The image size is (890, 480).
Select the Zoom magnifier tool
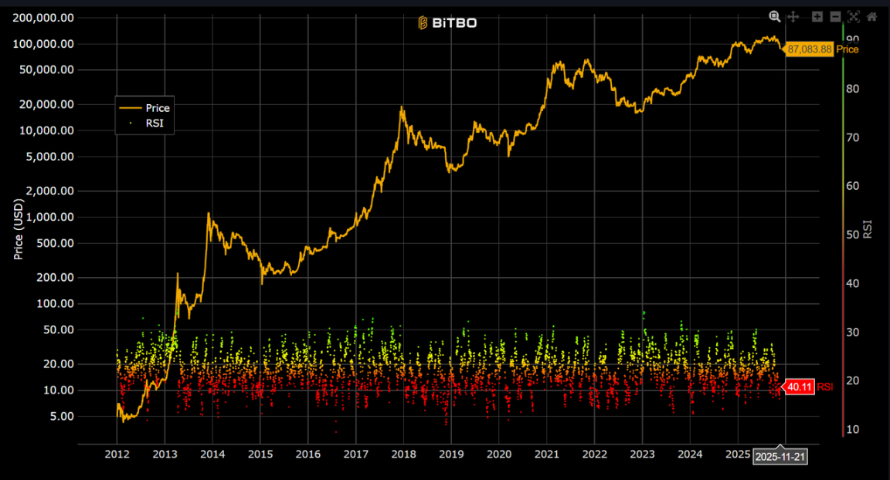coord(774,16)
